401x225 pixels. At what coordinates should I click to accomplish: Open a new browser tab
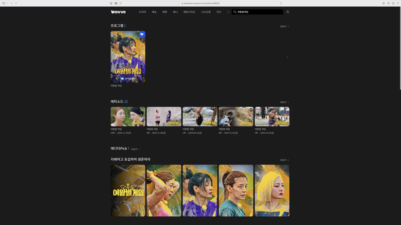pyautogui.click(x=398, y=3)
